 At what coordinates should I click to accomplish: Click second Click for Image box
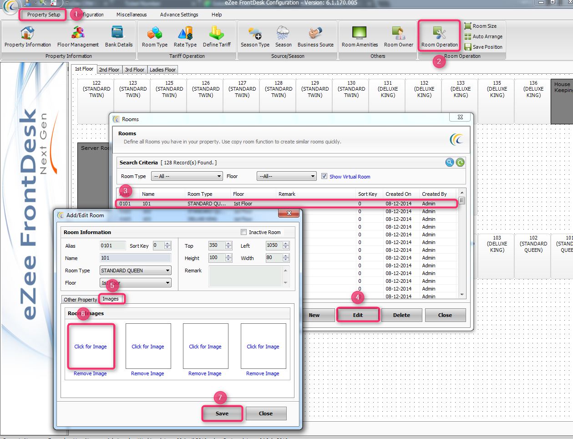point(148,346)
